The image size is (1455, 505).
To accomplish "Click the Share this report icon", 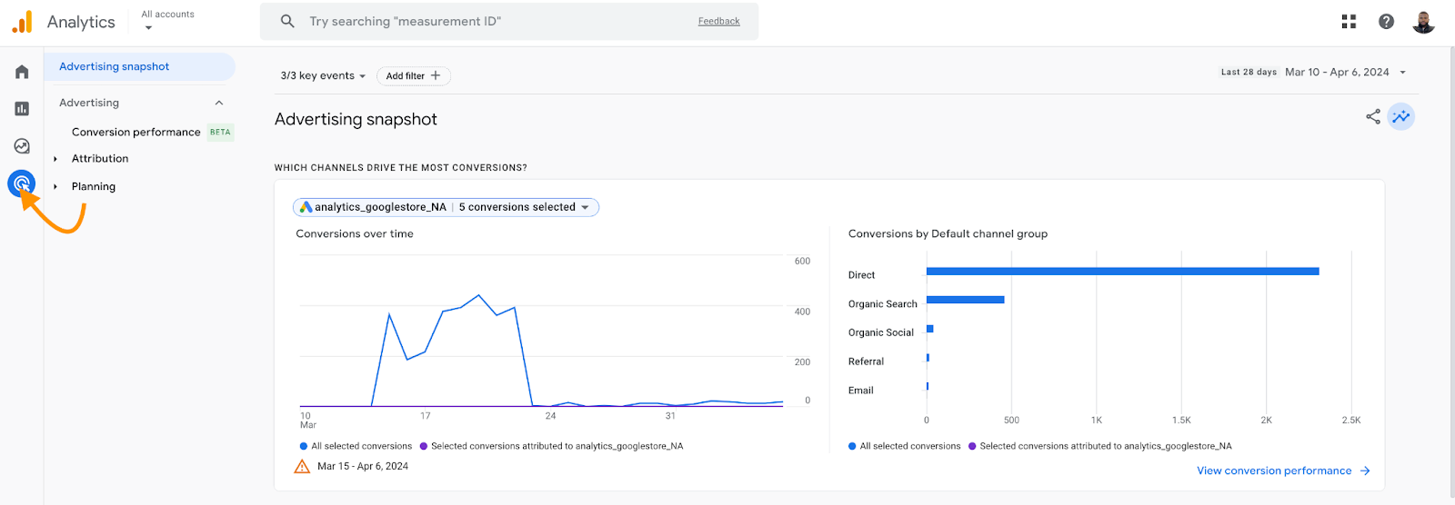I will pyautogui.click(x=1373, y=116).
